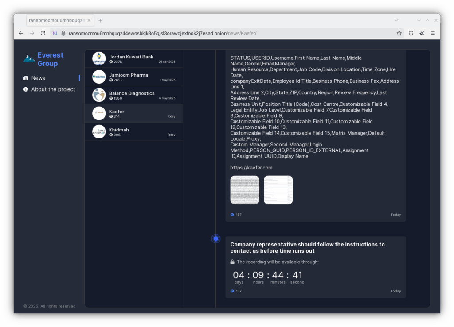The height and width of the screenshot is (327, 454).
Task: Select the News sidebar item
Action: click(38, 78)
